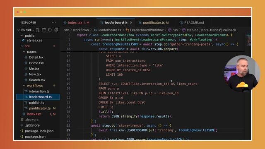Open the README.md tab
The image size is (265, 149).
tap(192, 23)
